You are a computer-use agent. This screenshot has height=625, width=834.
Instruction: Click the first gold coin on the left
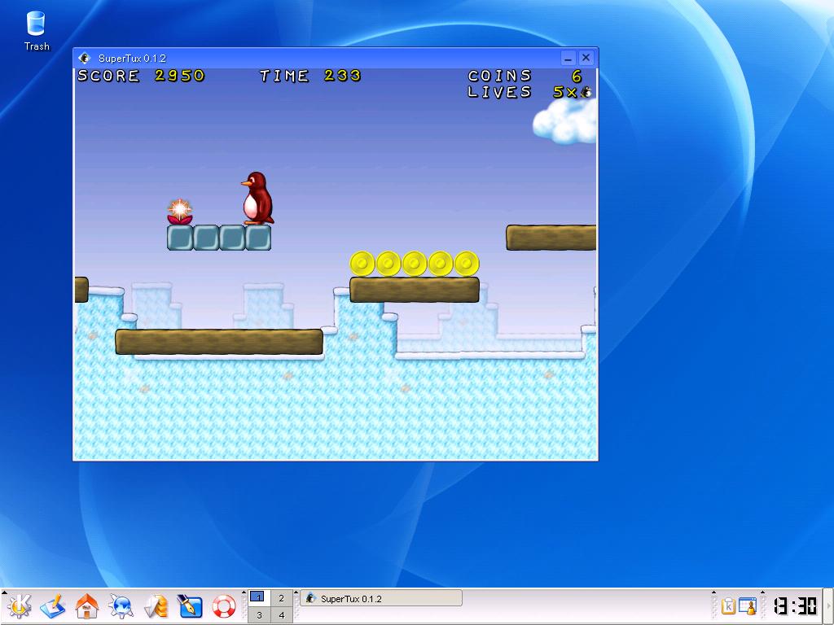point(362,264)
